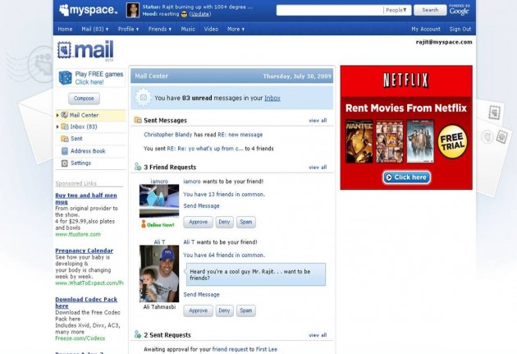Deny Ali T's friend request
The width and height of the screenshot is (517, 354).
coord(224,310)
